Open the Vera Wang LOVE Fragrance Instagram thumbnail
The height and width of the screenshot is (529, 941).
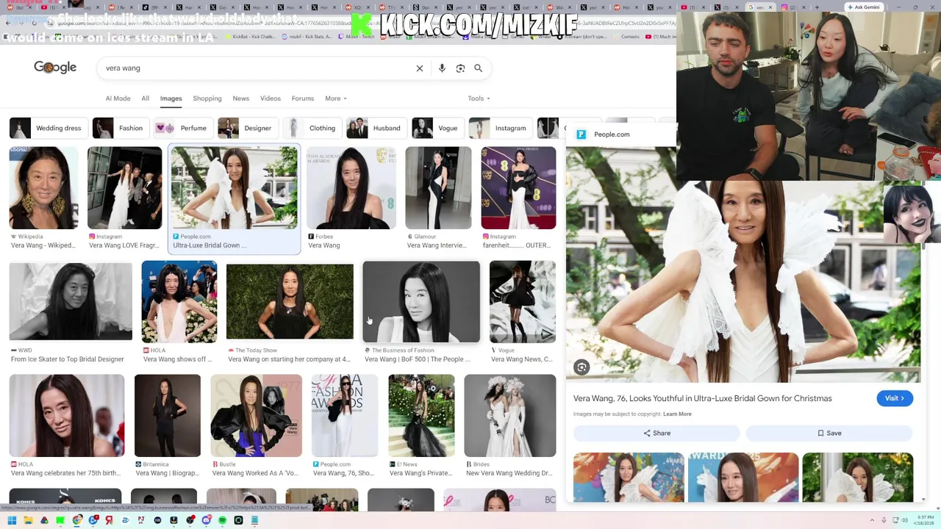(x=124, y=188)
